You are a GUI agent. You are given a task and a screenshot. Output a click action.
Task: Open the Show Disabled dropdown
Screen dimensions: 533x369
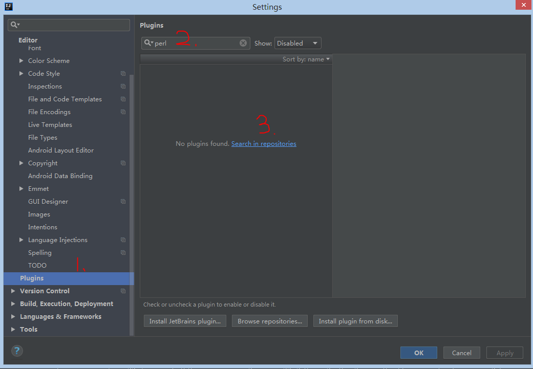(x=297, y=43)
